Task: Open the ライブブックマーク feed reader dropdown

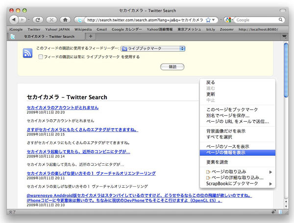Action: click(x=153, y=48)
